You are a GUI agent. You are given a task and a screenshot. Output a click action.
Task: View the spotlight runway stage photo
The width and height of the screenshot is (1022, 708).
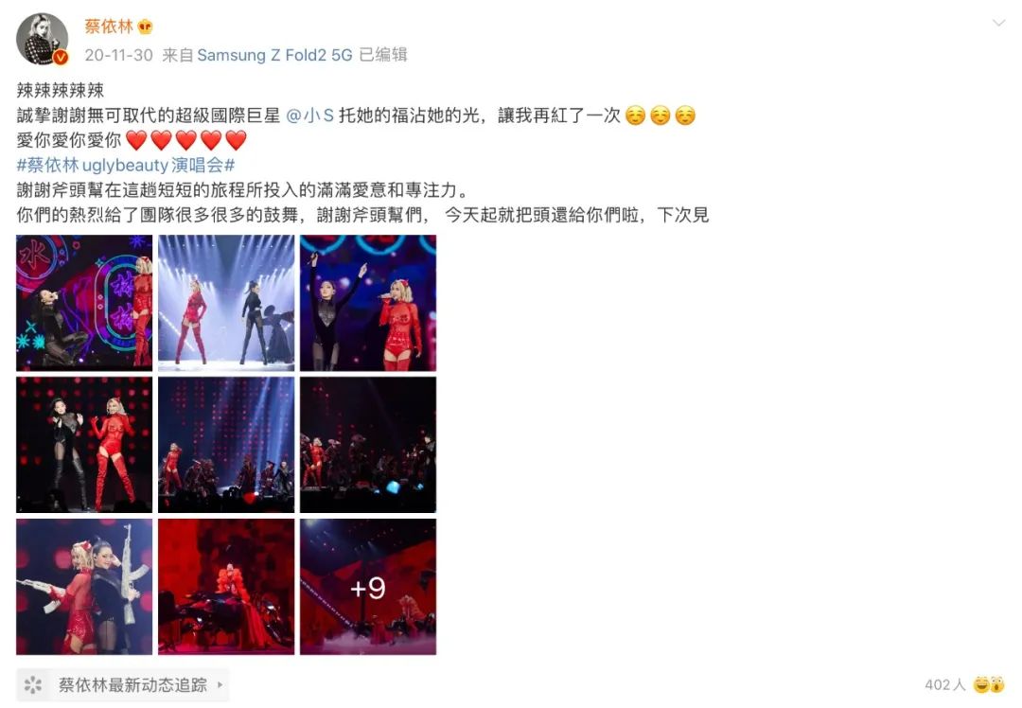[x=226, y=303]
